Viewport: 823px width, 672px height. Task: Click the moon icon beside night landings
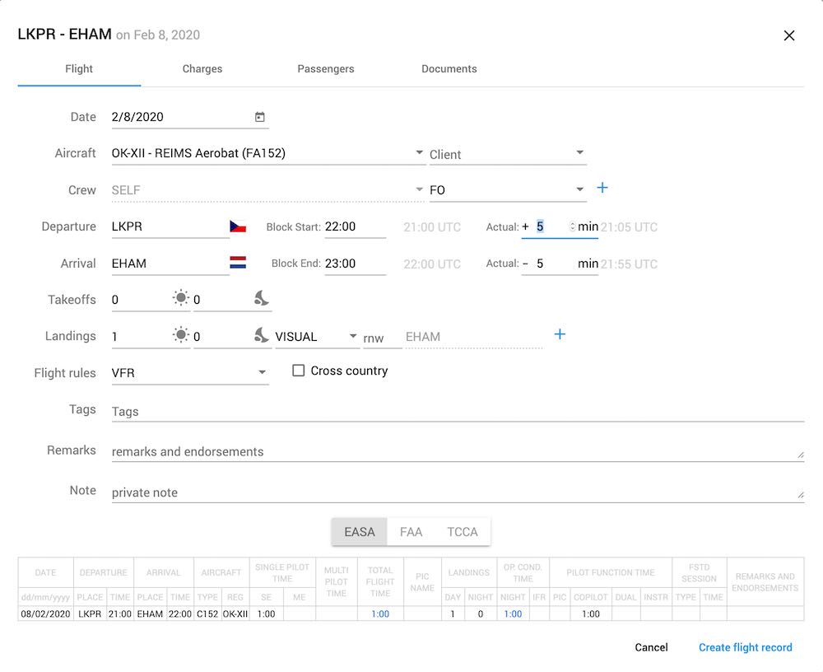(262, 334)
